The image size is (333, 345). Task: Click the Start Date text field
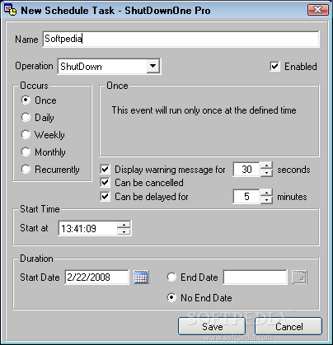coord(96,277)
